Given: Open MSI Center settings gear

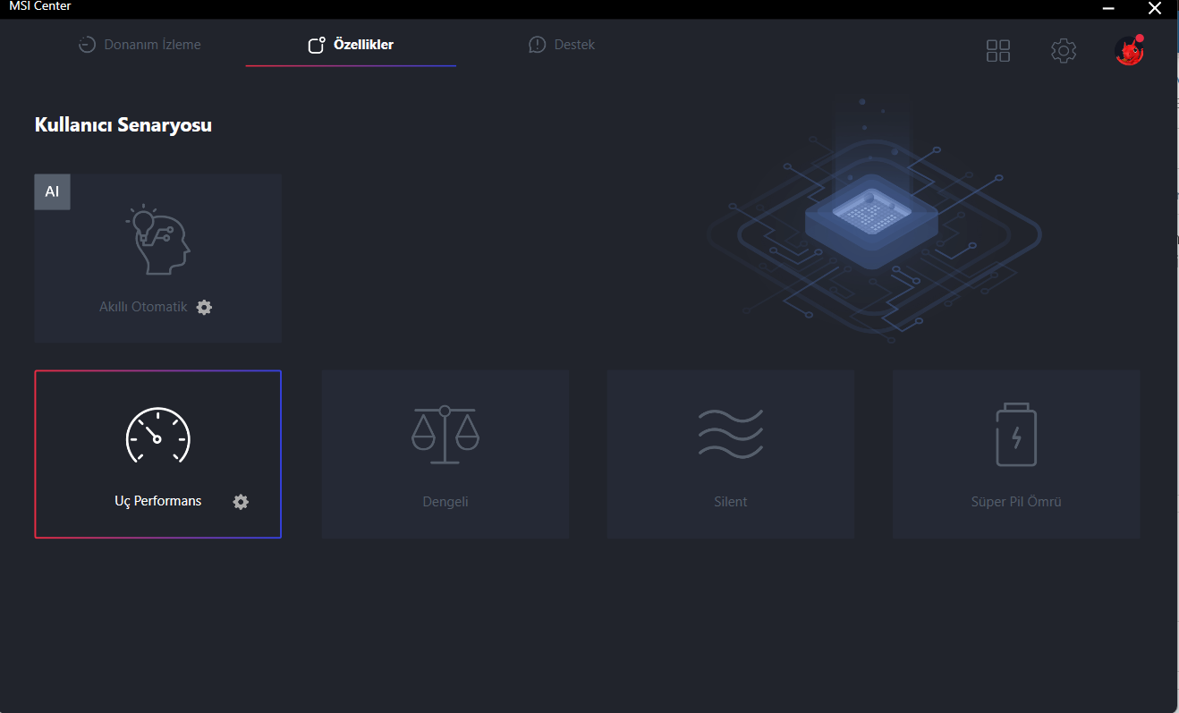Looking at the screenshot, I should (1064, 51).
